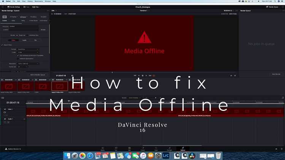Open Photos app from the Dock

pos(82,156)
